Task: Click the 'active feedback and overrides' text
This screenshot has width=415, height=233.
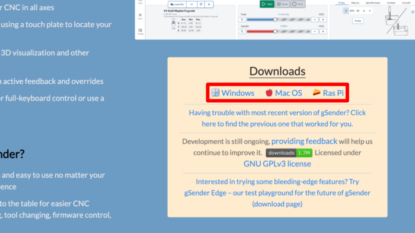Action: 53,82
